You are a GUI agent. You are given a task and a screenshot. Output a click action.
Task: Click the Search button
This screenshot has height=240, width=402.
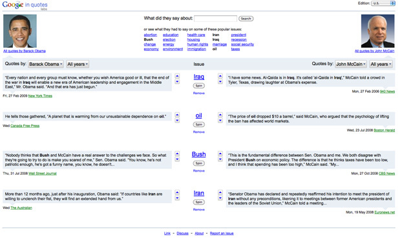246,19
